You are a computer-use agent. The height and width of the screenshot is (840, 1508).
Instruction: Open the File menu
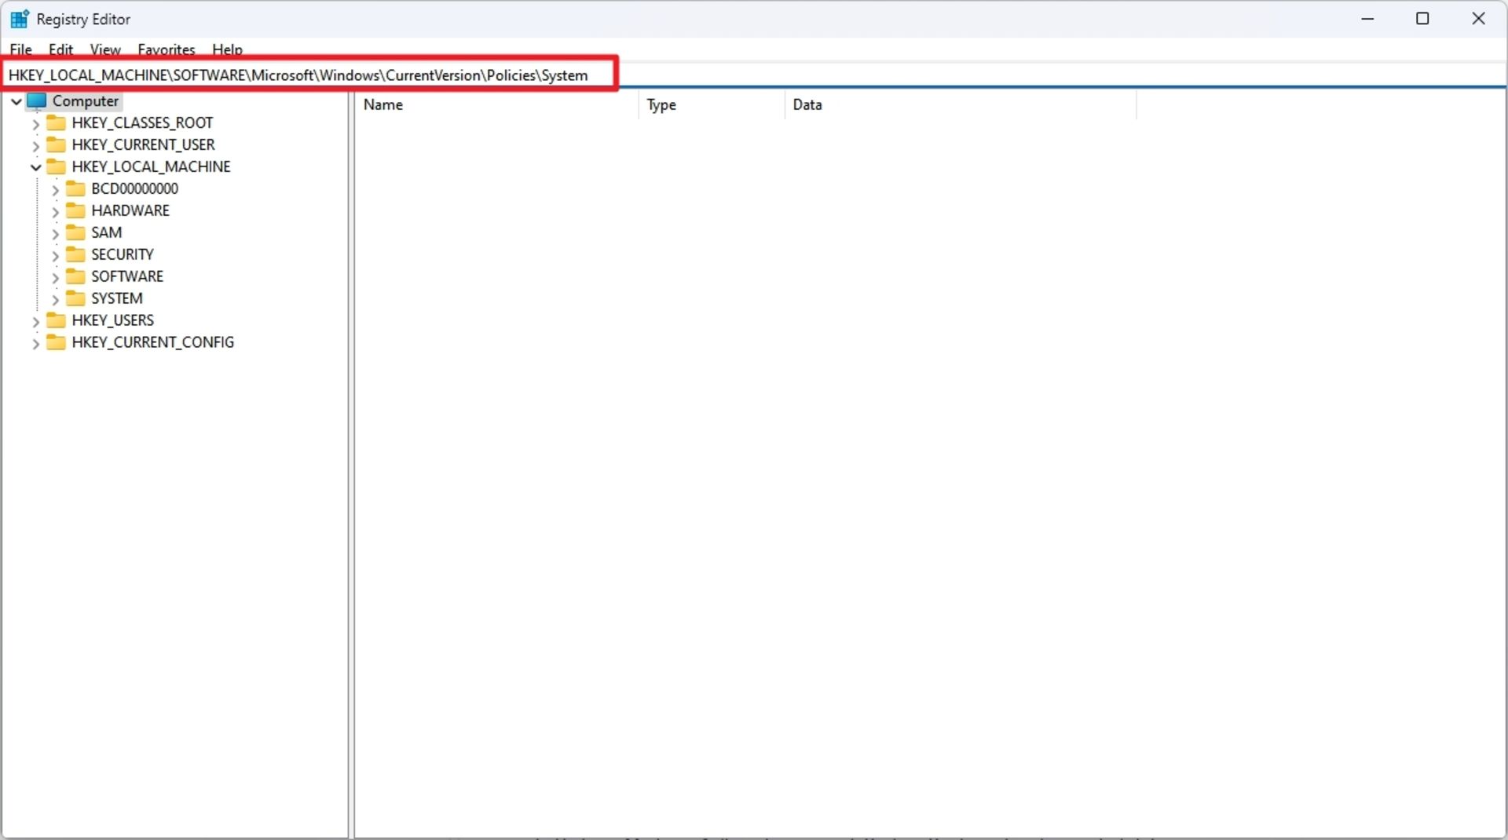(x=20, y=49)
